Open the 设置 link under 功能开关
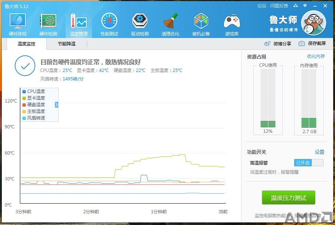 [320, 152]
